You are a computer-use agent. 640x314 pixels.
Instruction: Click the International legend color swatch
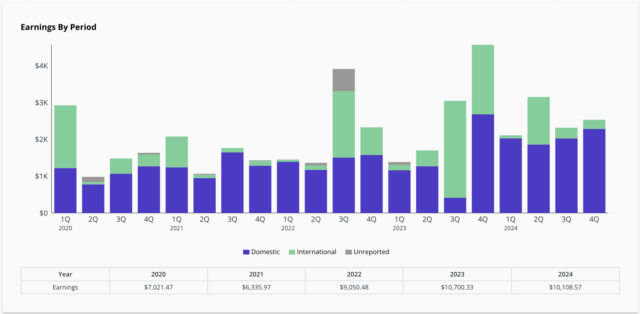point(292,252)
